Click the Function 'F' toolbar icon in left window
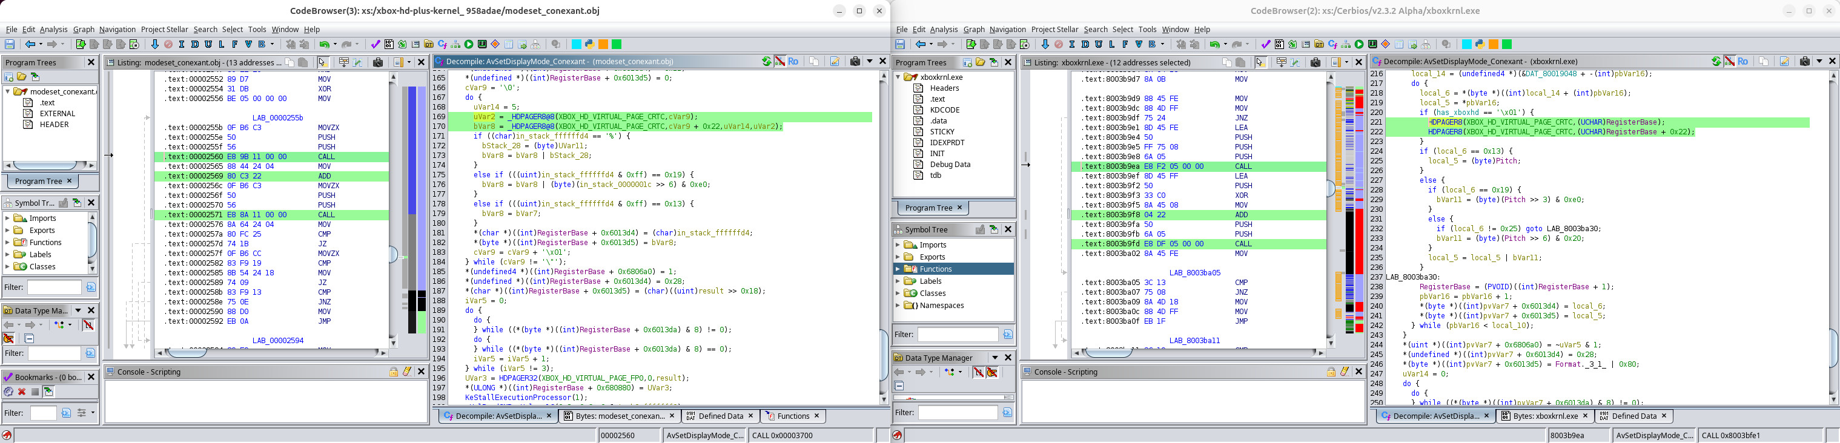This screenshot has height=443, width=1840. point(234,44)
